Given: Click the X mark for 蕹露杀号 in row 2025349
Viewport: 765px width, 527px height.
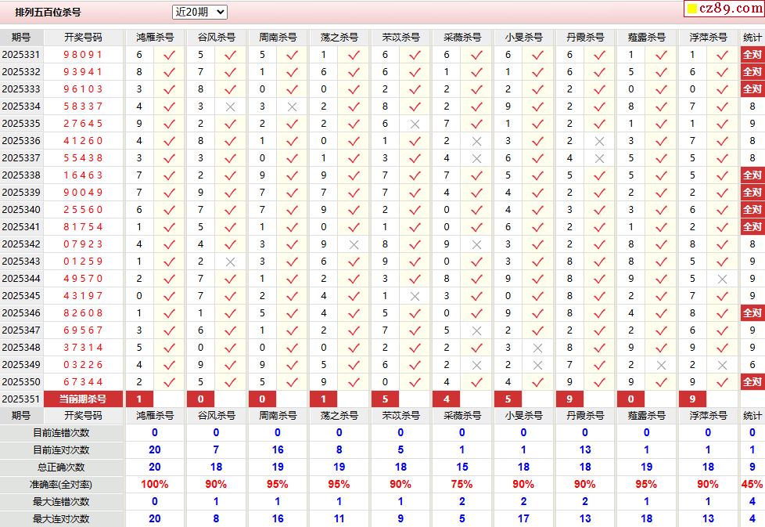Looking at the screenshot, I should (x=661, y=365).
